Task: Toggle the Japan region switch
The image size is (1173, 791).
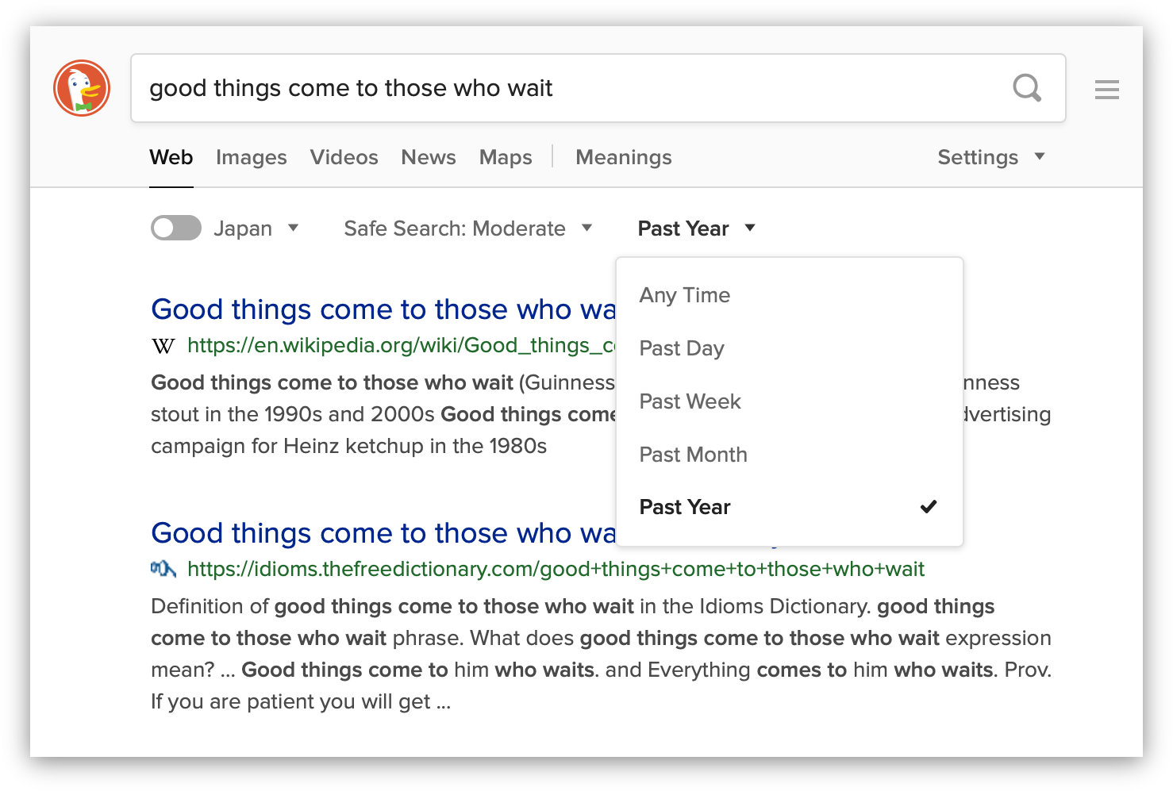Action: [176, 228]
